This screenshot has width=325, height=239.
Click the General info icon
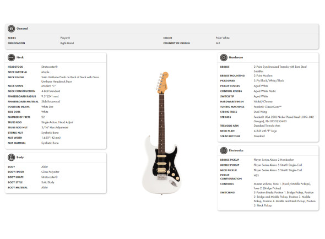tap(11, 29)
